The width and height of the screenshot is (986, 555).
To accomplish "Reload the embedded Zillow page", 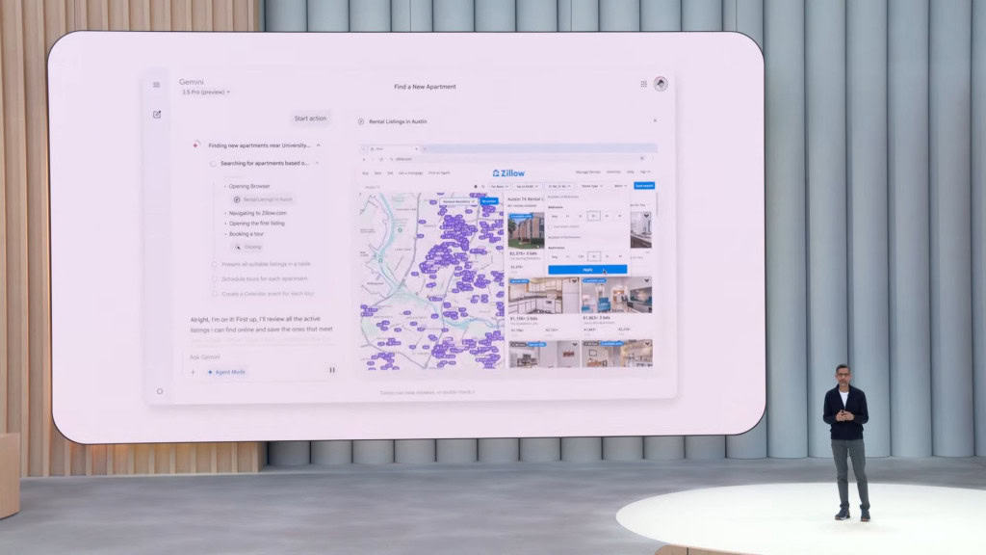I will pos(381,159).
